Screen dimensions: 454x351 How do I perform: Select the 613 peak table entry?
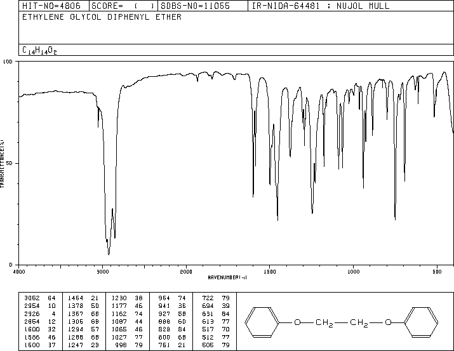[216, 321]
